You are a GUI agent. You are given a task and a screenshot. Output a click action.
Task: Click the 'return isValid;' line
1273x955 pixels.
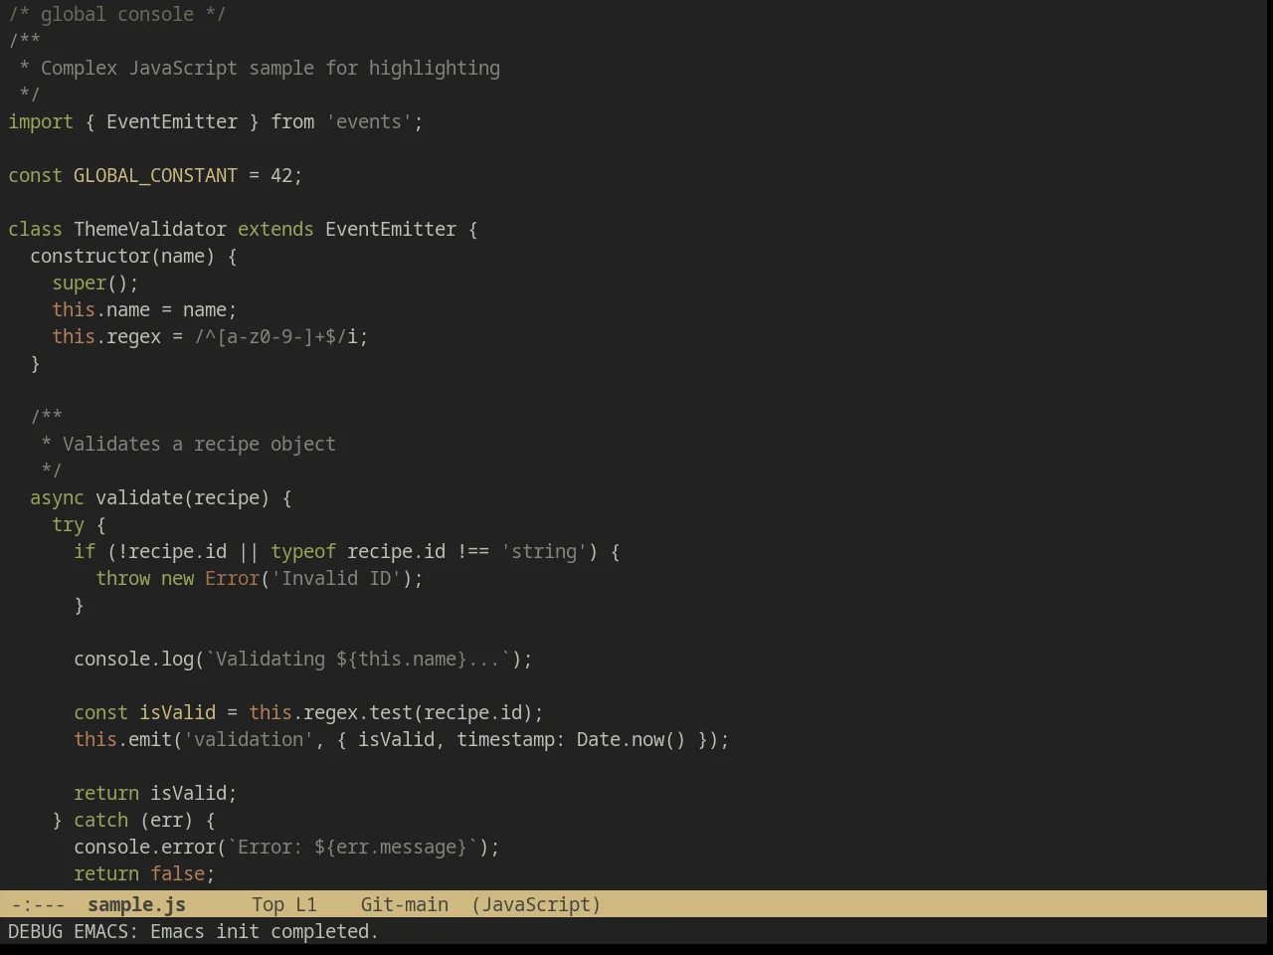(155, 794)
